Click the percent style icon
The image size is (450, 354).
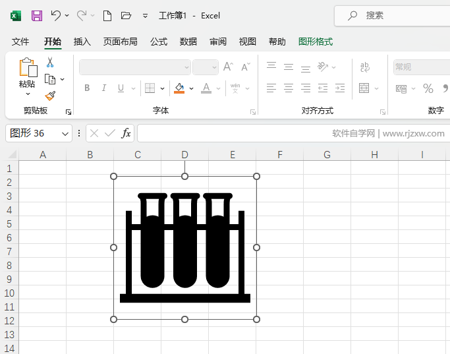click(428, 88)
